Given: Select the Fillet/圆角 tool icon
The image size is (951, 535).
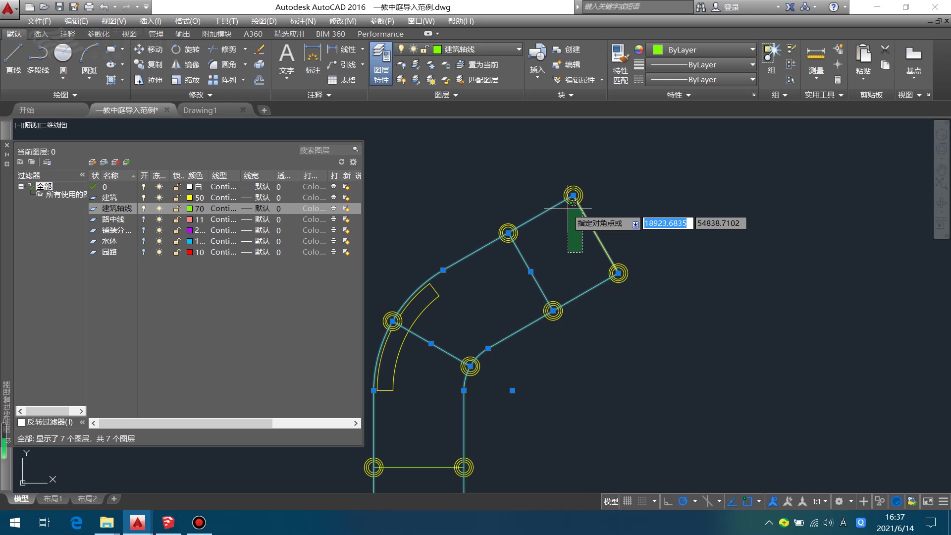Looking at the screenshot, I should pyautogui.click(x=213, y=64).
